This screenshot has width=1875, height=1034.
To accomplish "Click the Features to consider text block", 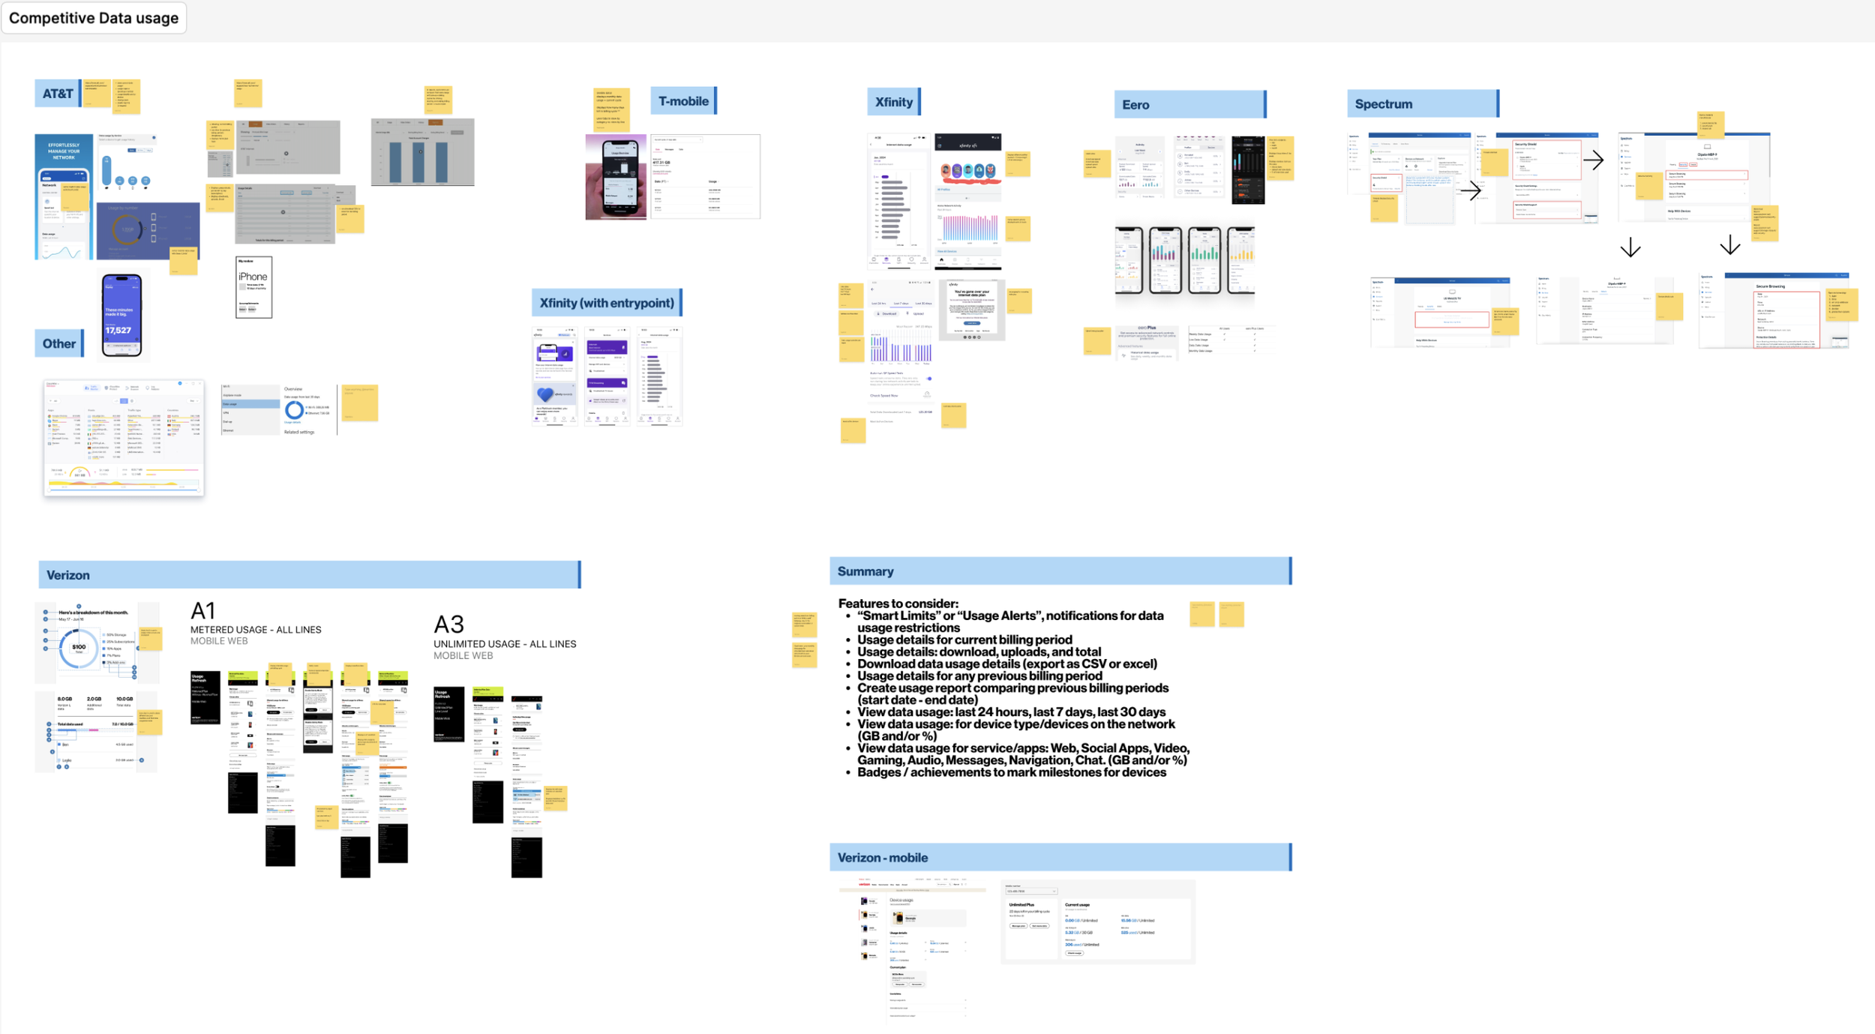I will 1012,688.
